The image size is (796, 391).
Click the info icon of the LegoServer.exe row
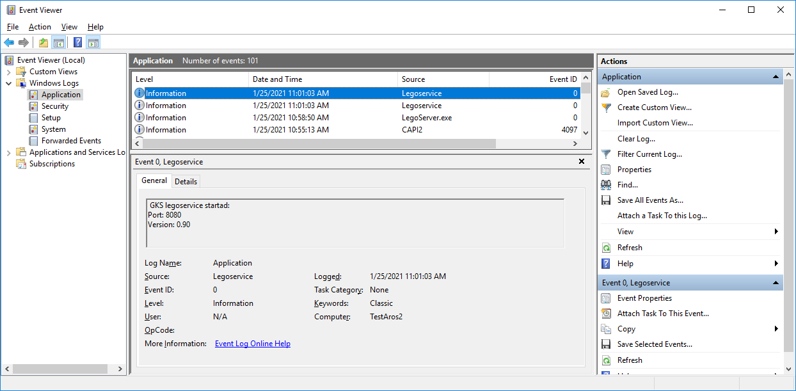click(139, 118)
